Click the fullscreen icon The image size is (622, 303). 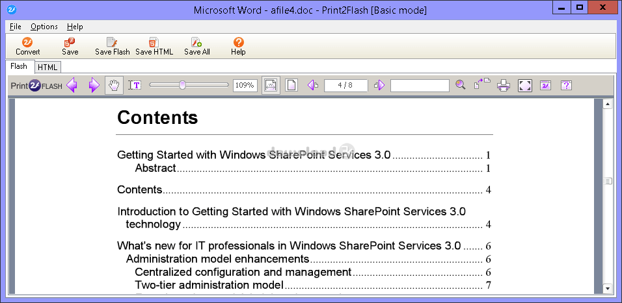(x=524, y=85)
